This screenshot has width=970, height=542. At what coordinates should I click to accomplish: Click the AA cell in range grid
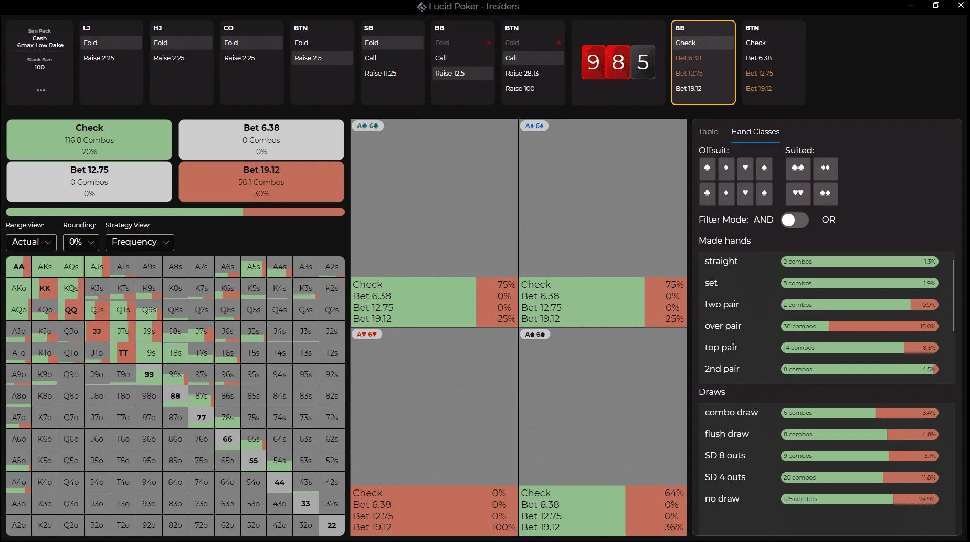18,267
